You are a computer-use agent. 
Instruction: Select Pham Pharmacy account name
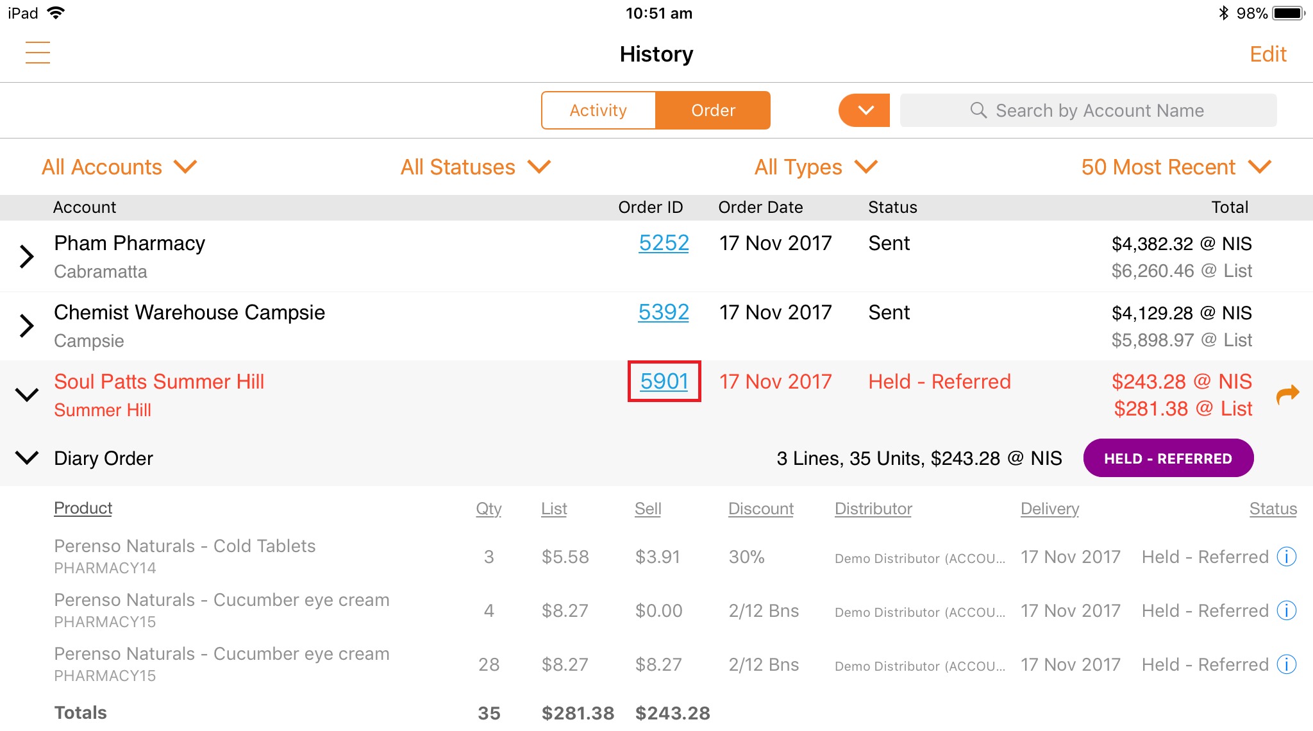[x=130, y=244]
